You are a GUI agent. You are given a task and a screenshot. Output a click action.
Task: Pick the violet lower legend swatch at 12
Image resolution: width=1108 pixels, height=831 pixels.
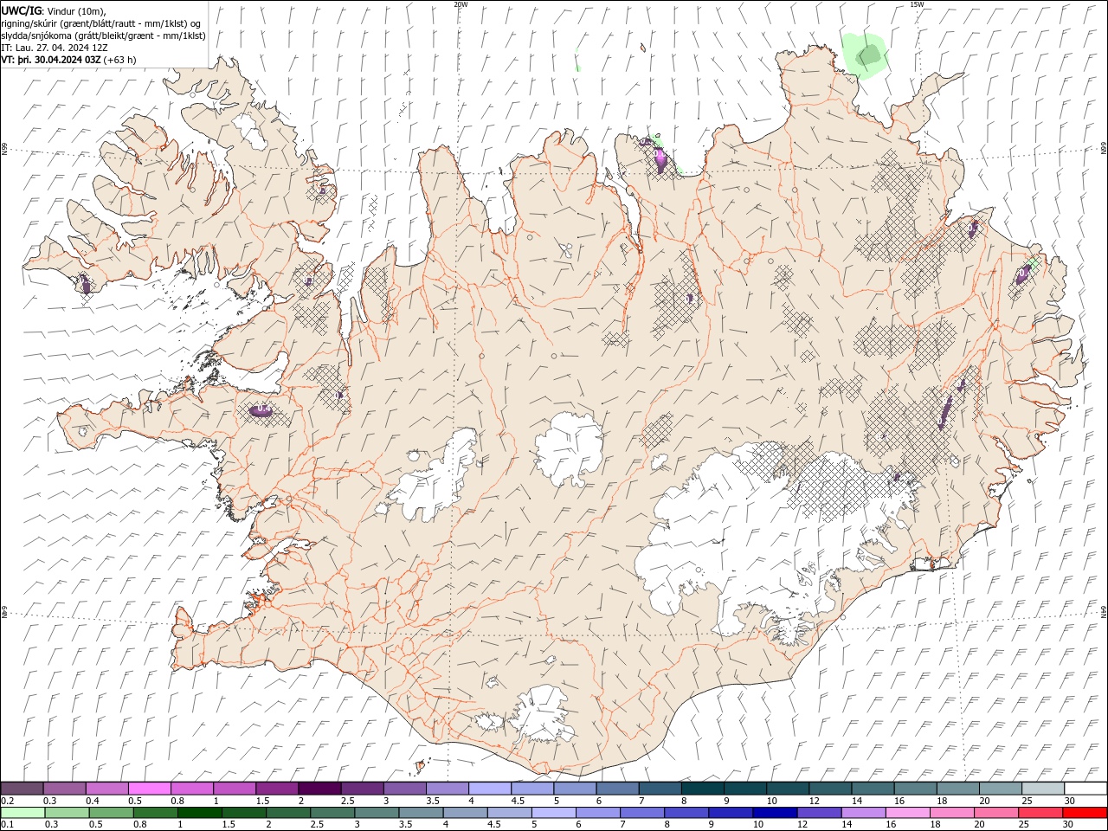point(818,813)
